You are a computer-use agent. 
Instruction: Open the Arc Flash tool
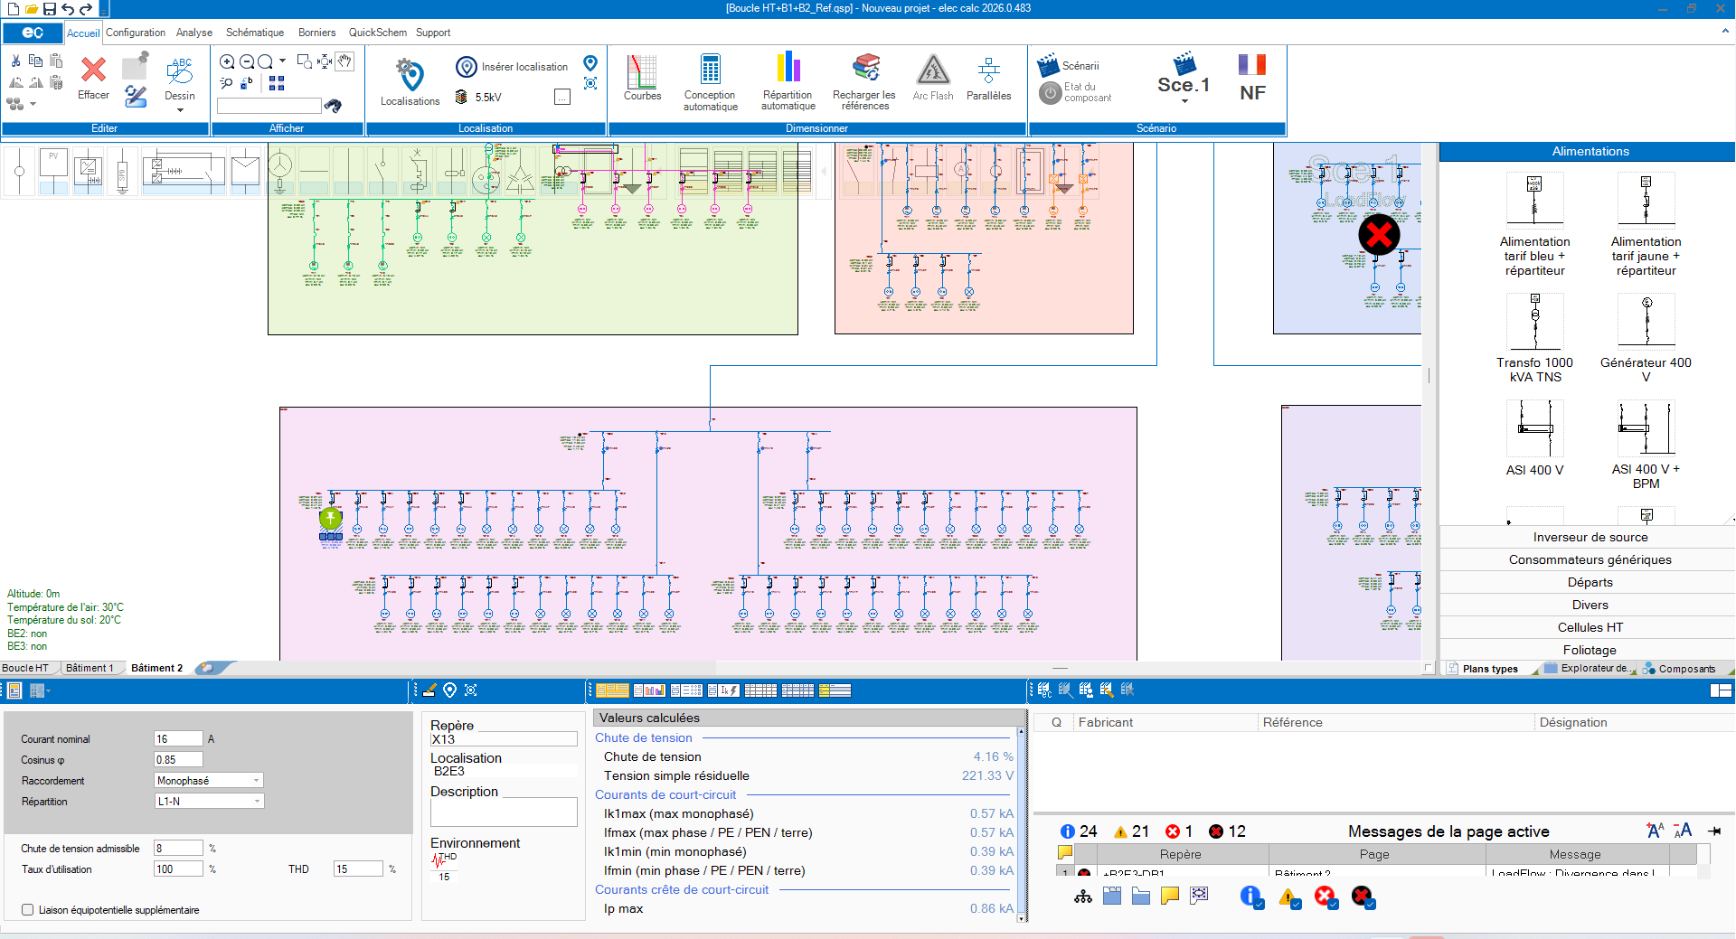tap(932, 78)
